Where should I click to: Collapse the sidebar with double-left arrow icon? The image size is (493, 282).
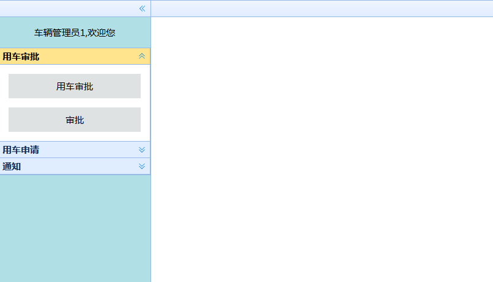coord(142,9)
